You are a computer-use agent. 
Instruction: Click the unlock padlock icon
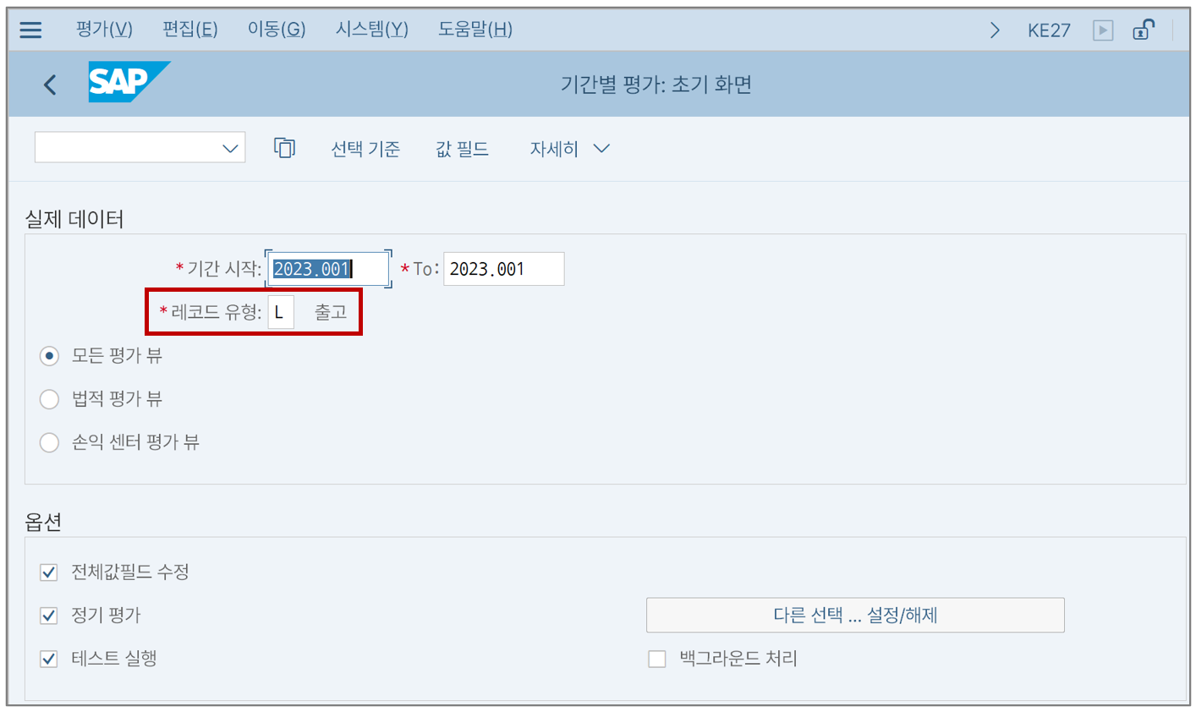point(1144,30)
